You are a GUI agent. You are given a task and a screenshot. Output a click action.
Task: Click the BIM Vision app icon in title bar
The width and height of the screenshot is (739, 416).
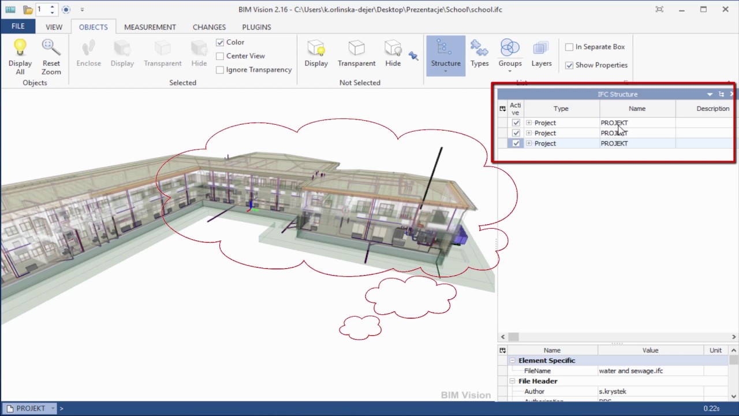click(10, 9)
